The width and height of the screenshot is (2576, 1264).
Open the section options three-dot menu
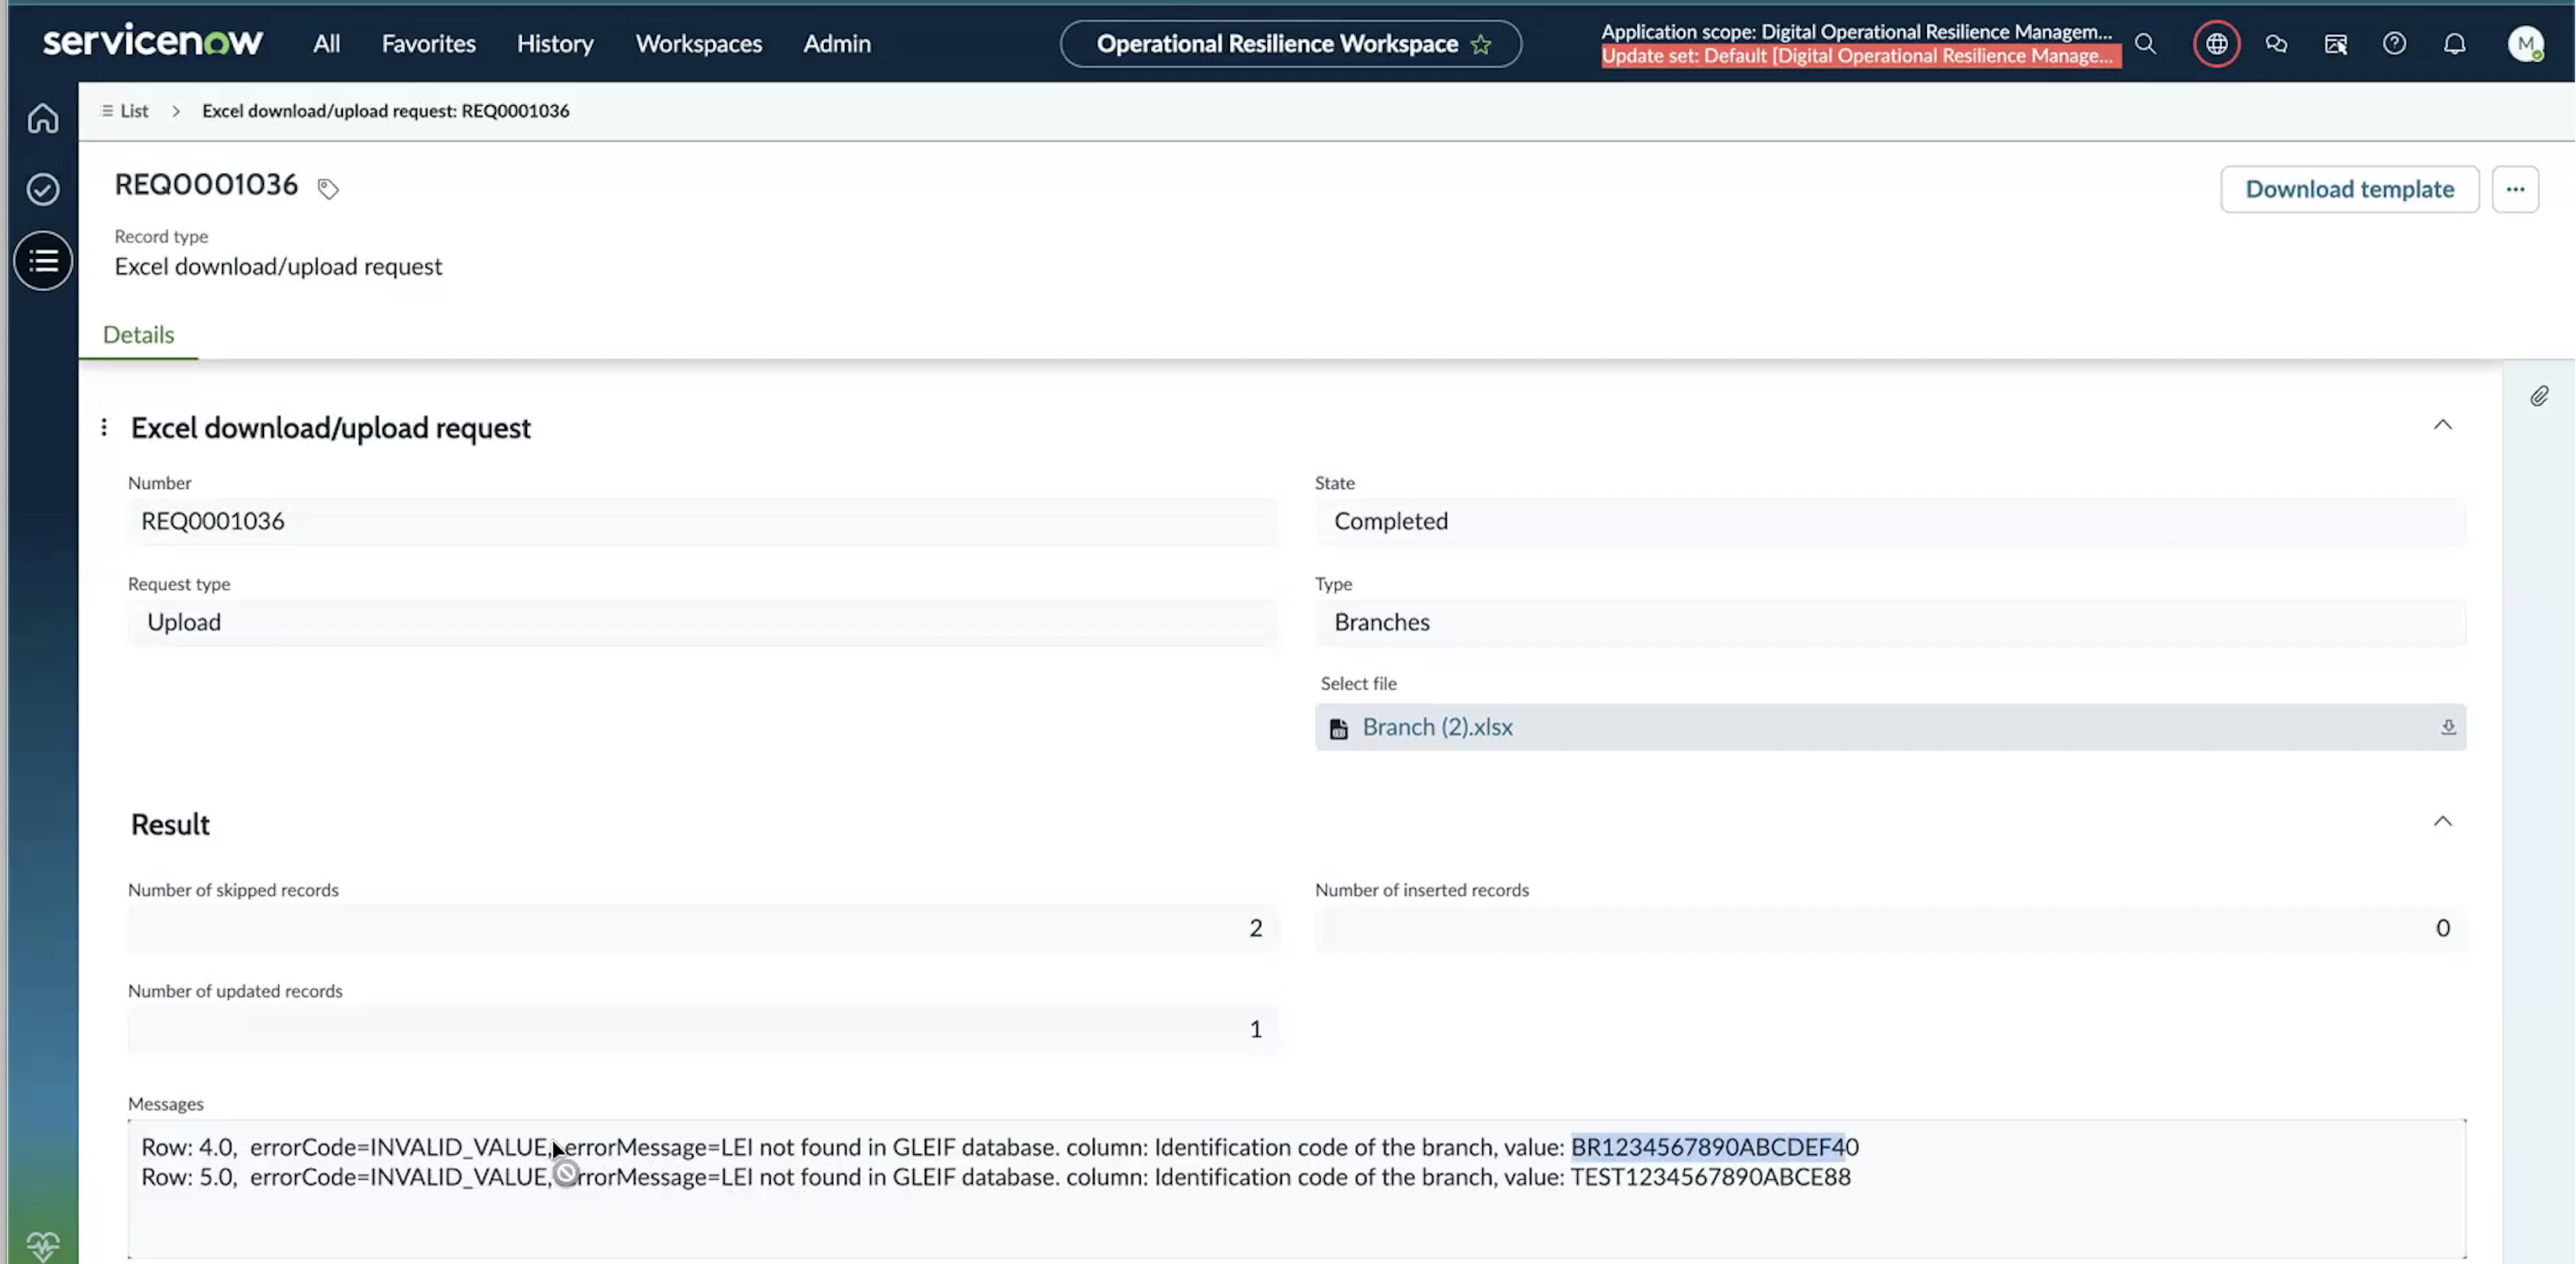[104, 427]
